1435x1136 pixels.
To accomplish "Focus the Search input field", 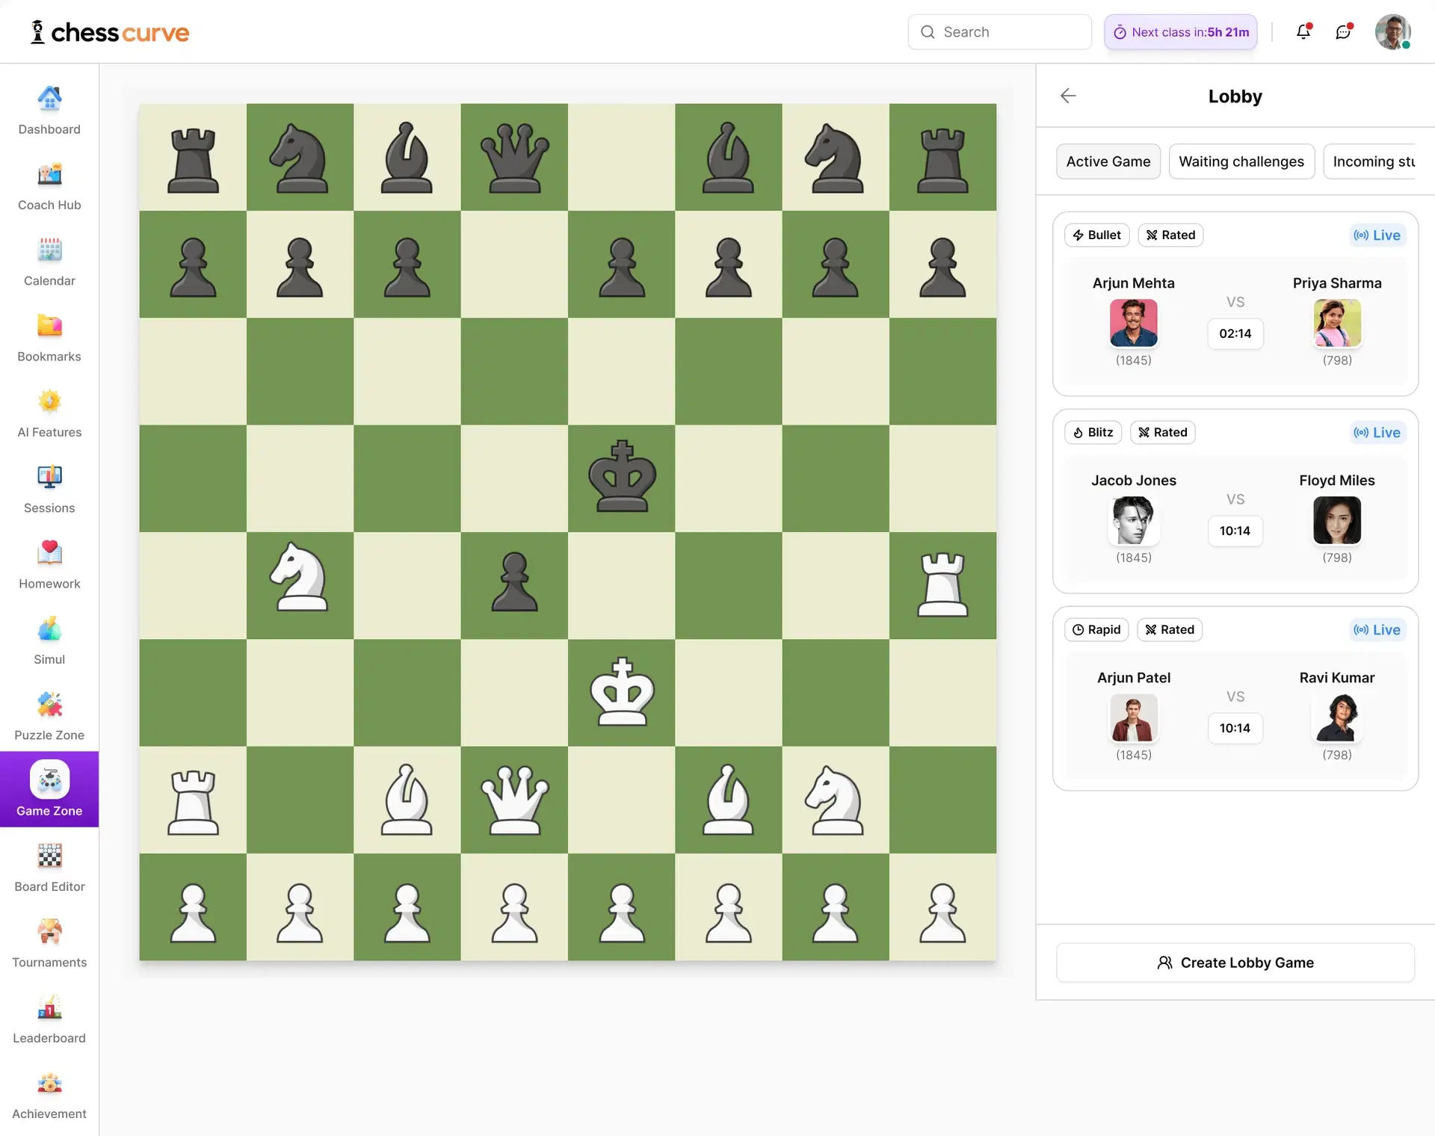I will point(999,32).
